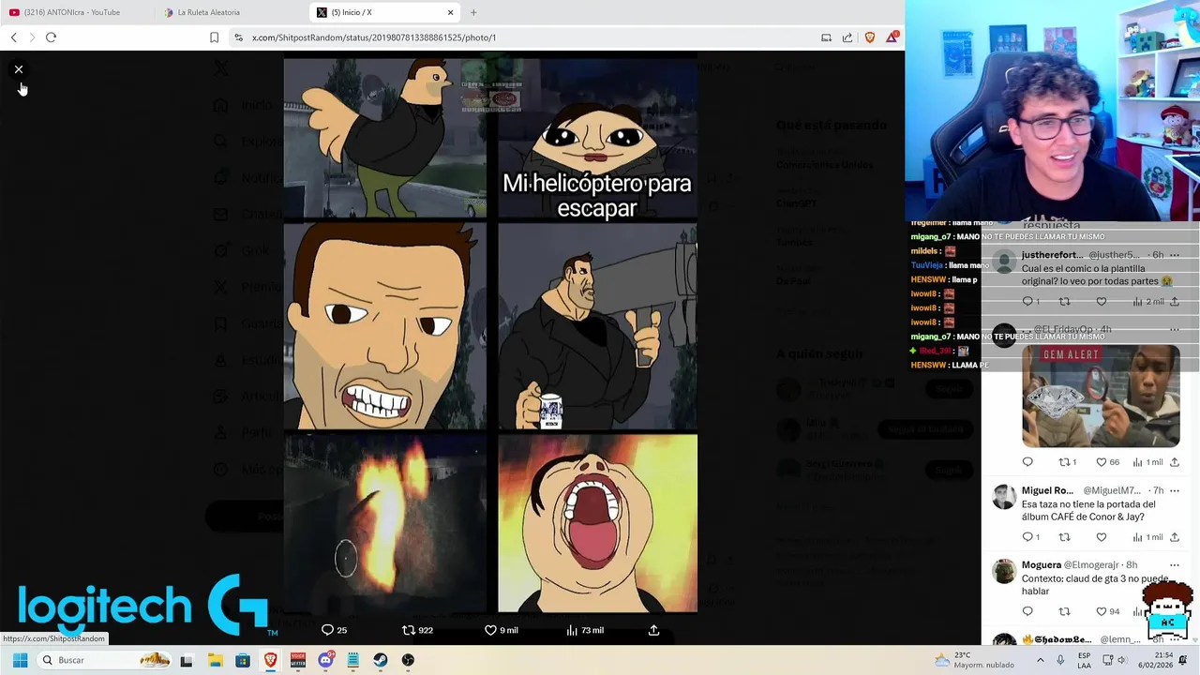Share the photo post
The height and width of the screenshot is (675, 1200).
point(653,630)
